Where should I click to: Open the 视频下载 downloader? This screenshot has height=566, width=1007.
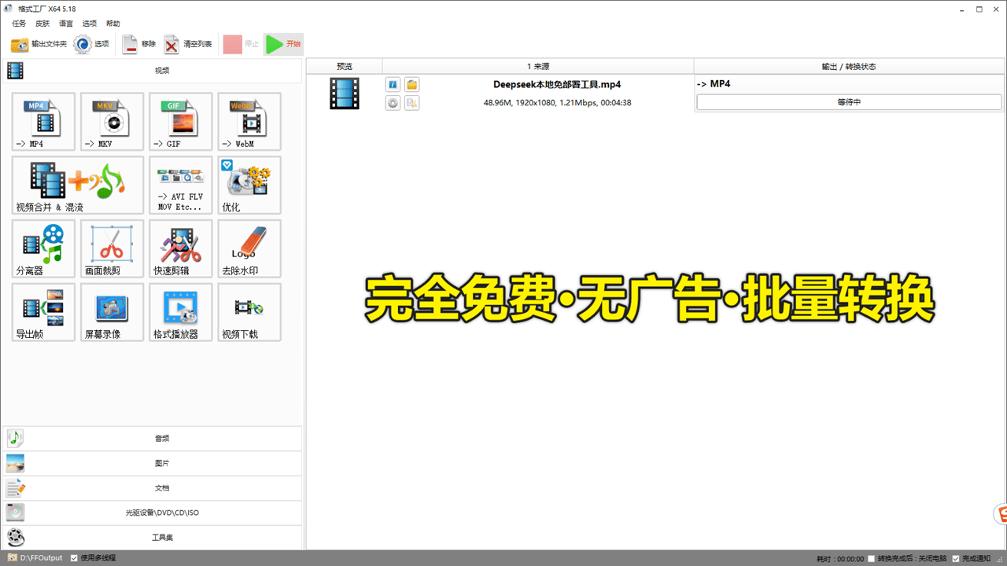[249, 312]
